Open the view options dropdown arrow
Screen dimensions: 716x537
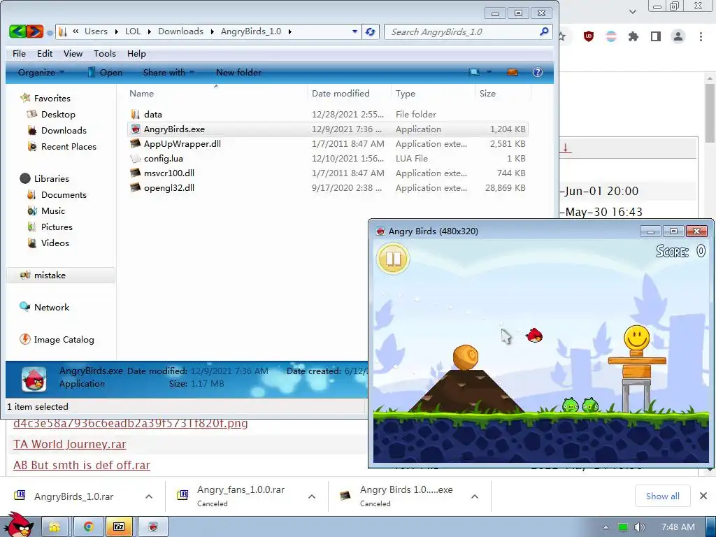coord(489,72)
